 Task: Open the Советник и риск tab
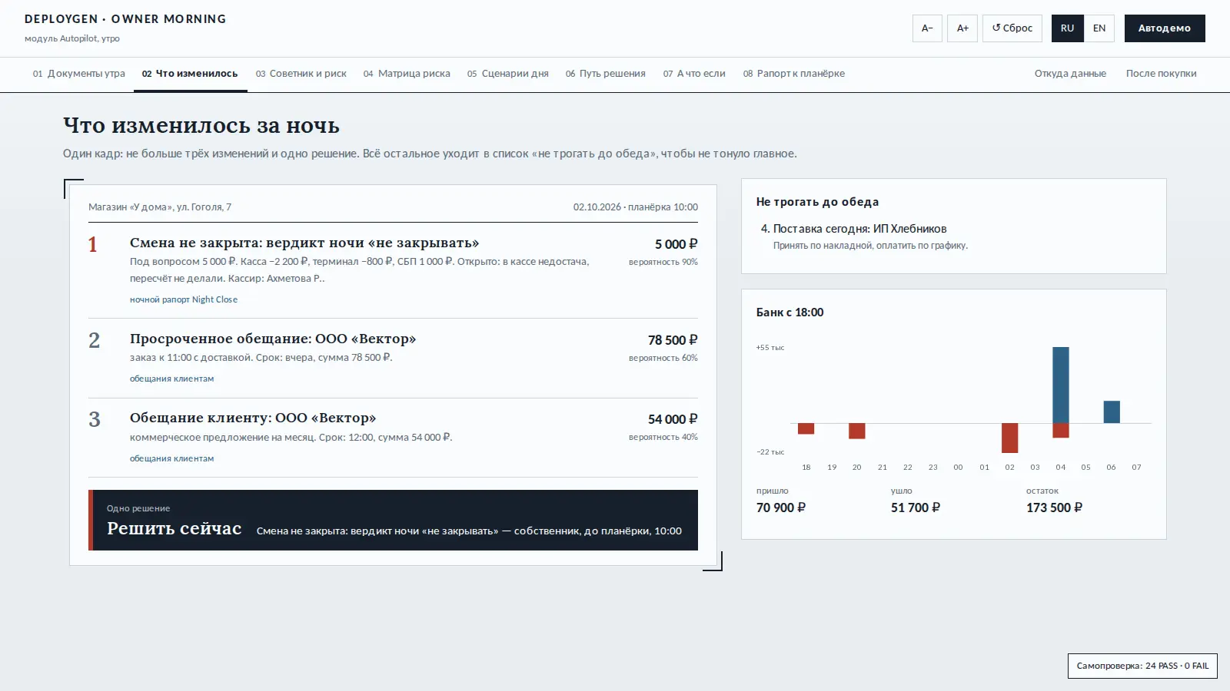pos(301,74)
